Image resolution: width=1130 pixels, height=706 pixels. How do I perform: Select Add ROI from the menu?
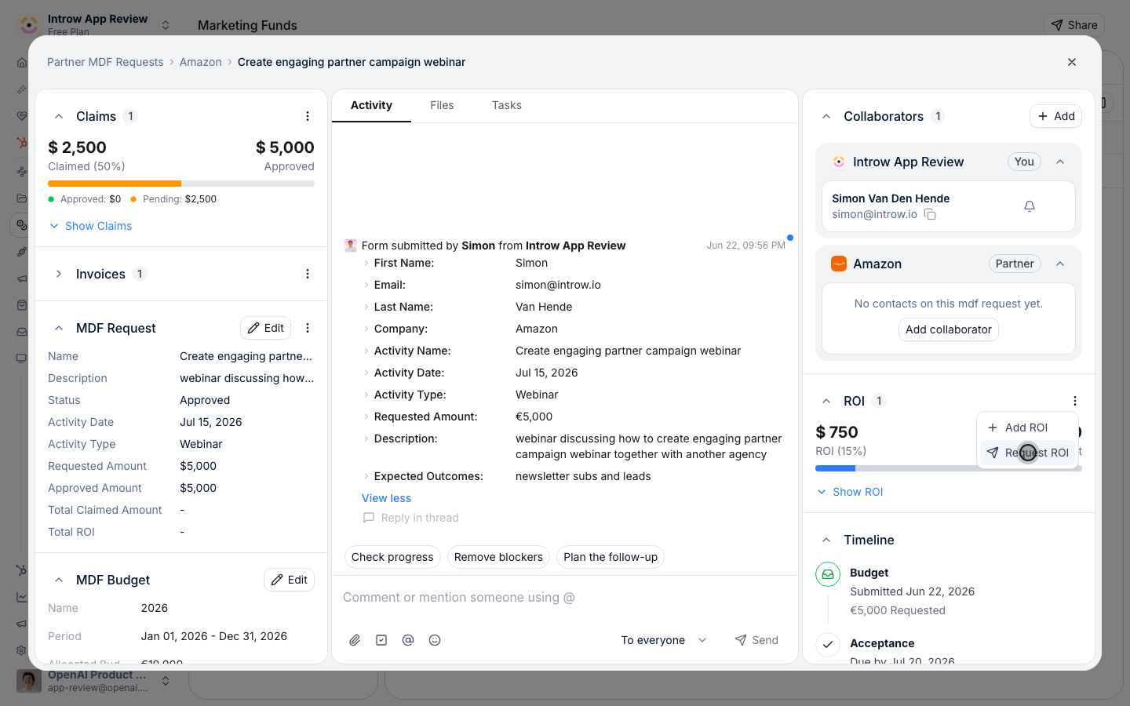(x=1027, y=428)
